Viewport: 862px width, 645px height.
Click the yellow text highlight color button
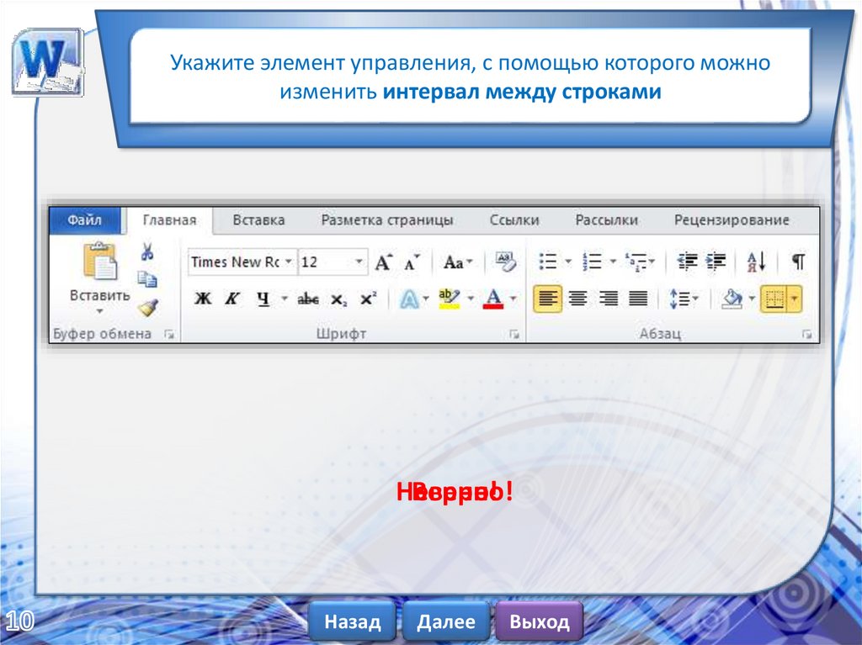click(x=450, y=299)
